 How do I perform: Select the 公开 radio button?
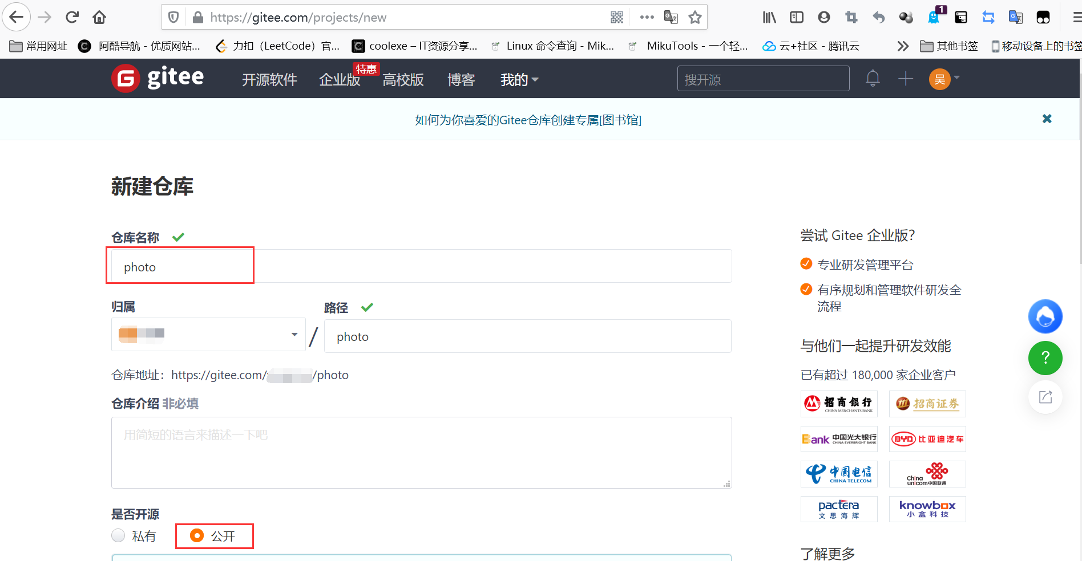pos(197,535)
